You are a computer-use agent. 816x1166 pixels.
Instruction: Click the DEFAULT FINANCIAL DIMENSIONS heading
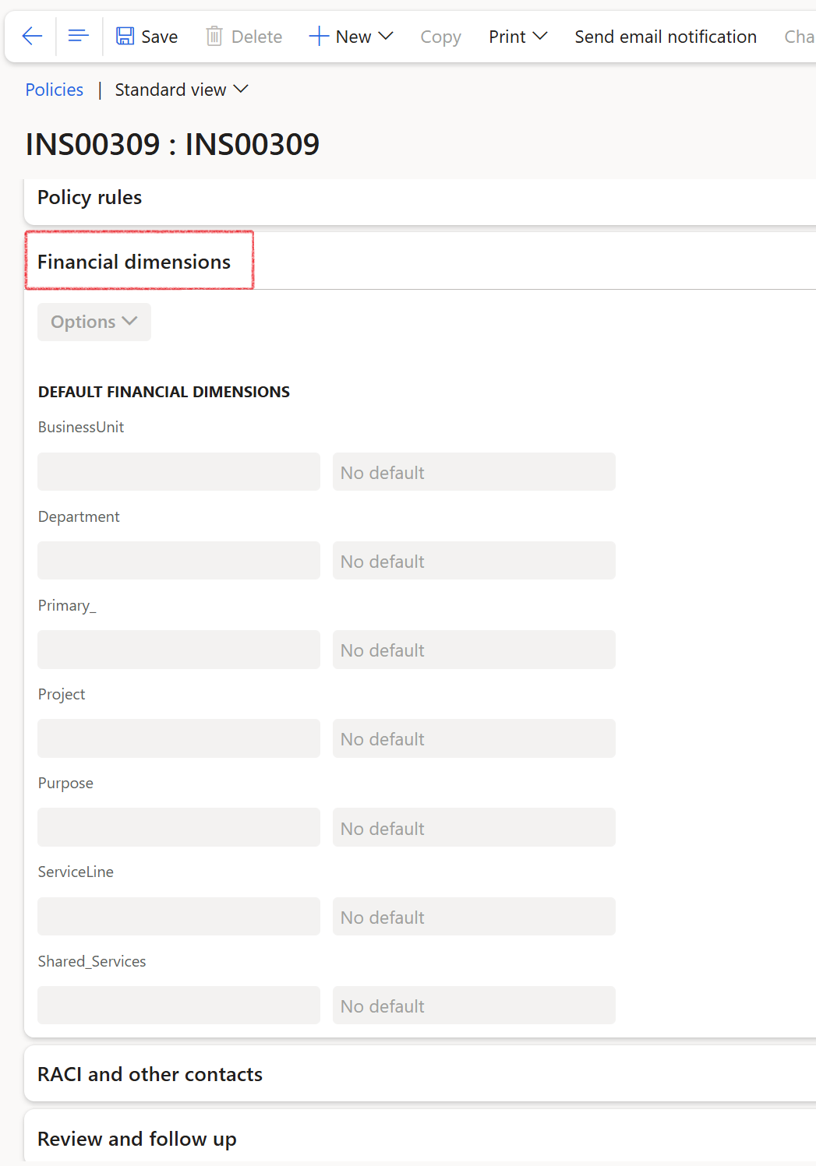(164, 392)
